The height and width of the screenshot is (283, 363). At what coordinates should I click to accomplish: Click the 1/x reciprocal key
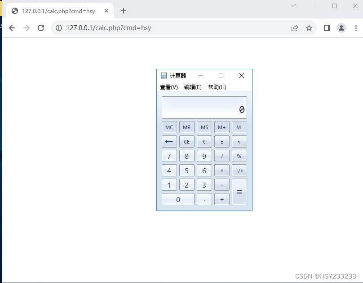(239, 170)
